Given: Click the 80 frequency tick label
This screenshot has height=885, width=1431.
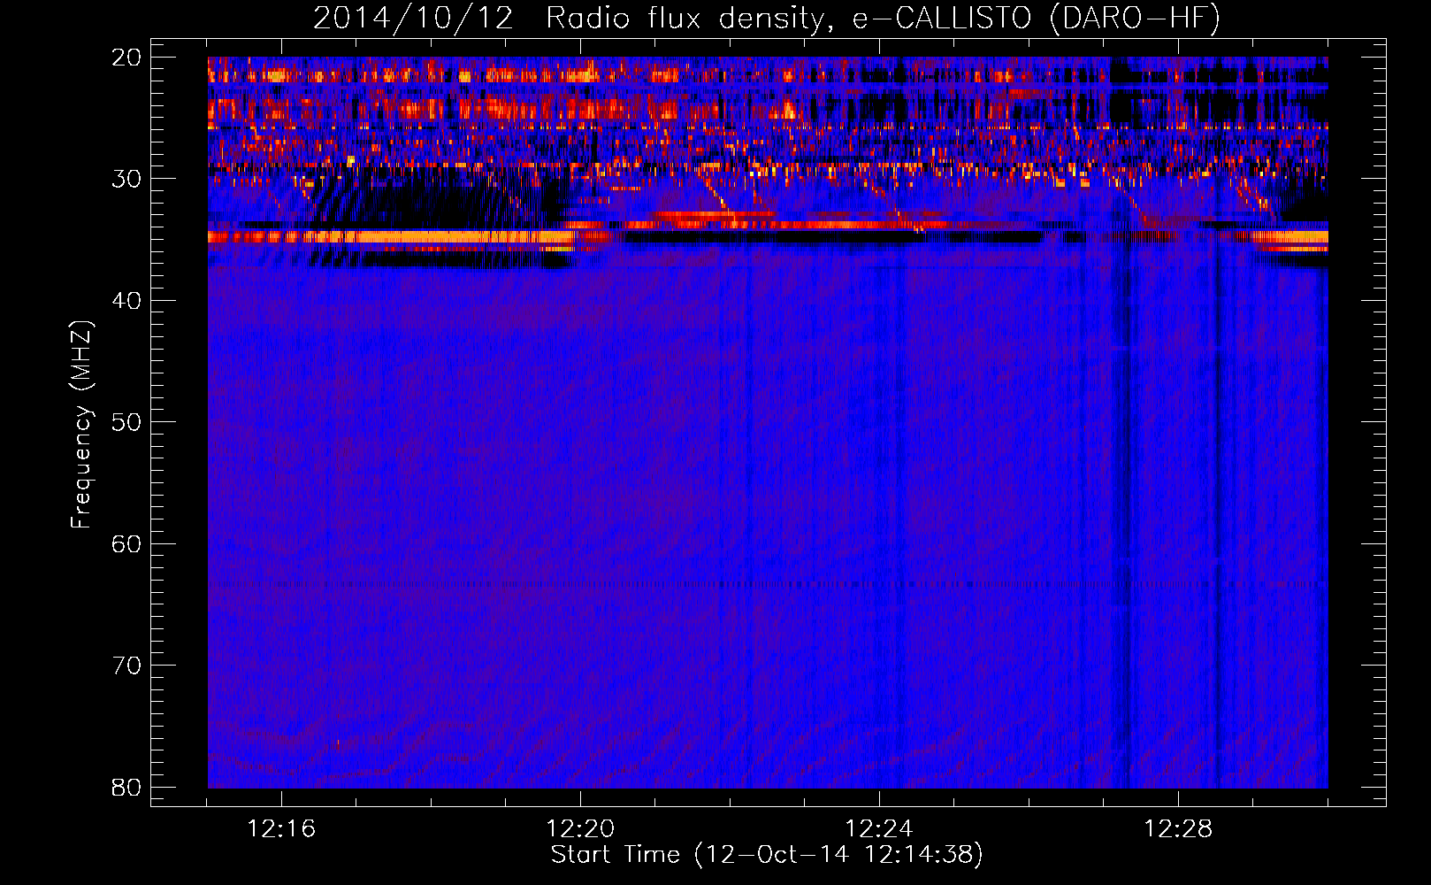Looking at the screenshot, I should 126,788.
